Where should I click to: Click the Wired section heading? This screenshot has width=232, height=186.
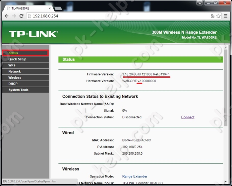click(x=68, y=132)
